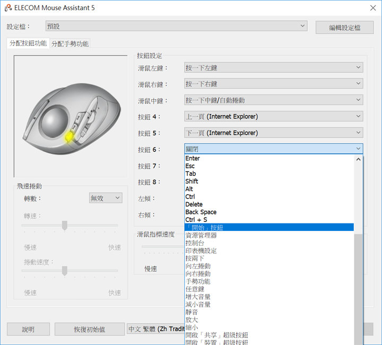Viewport: 382px width, 345px height.
Task: Click the dropdown list scrollbar thumb
Action: (358, 289)
